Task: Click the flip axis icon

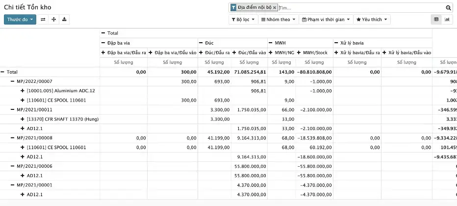Action: 43,20
